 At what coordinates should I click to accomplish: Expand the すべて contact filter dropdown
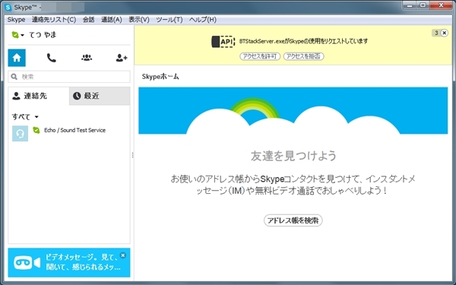(36, 117)
